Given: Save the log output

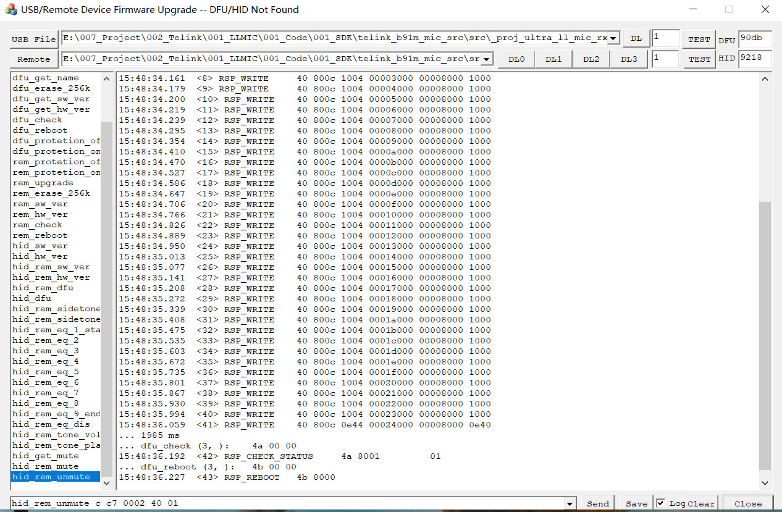Looking at the screenshot, I should point(636,503).
